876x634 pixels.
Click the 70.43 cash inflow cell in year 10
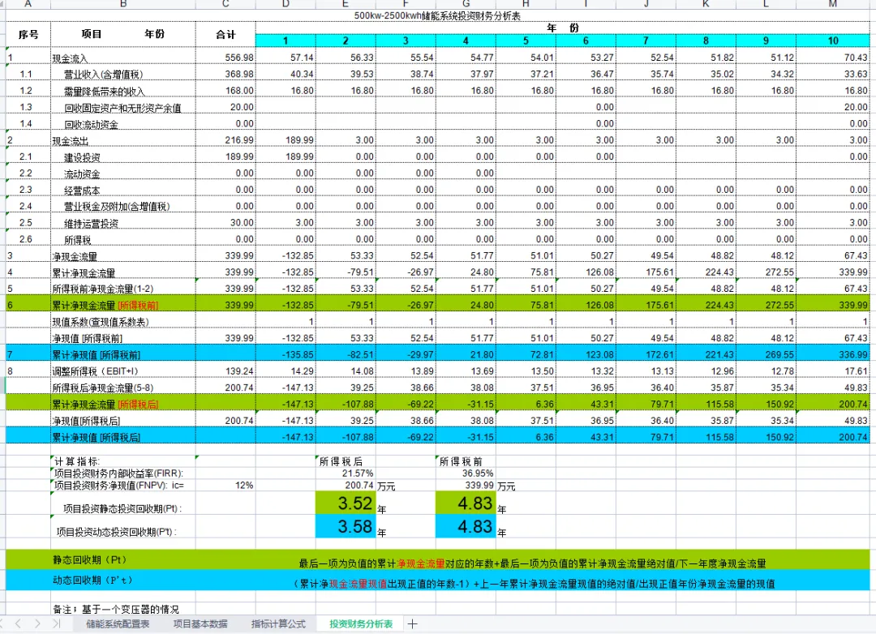(833, 58)
